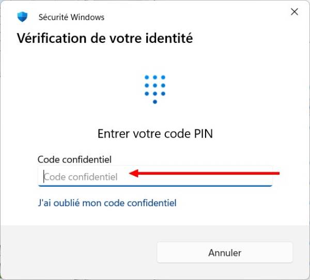310x280 pixels.
Task: Click the "Code confidentiel" label above the field
Action: point(74,159)
